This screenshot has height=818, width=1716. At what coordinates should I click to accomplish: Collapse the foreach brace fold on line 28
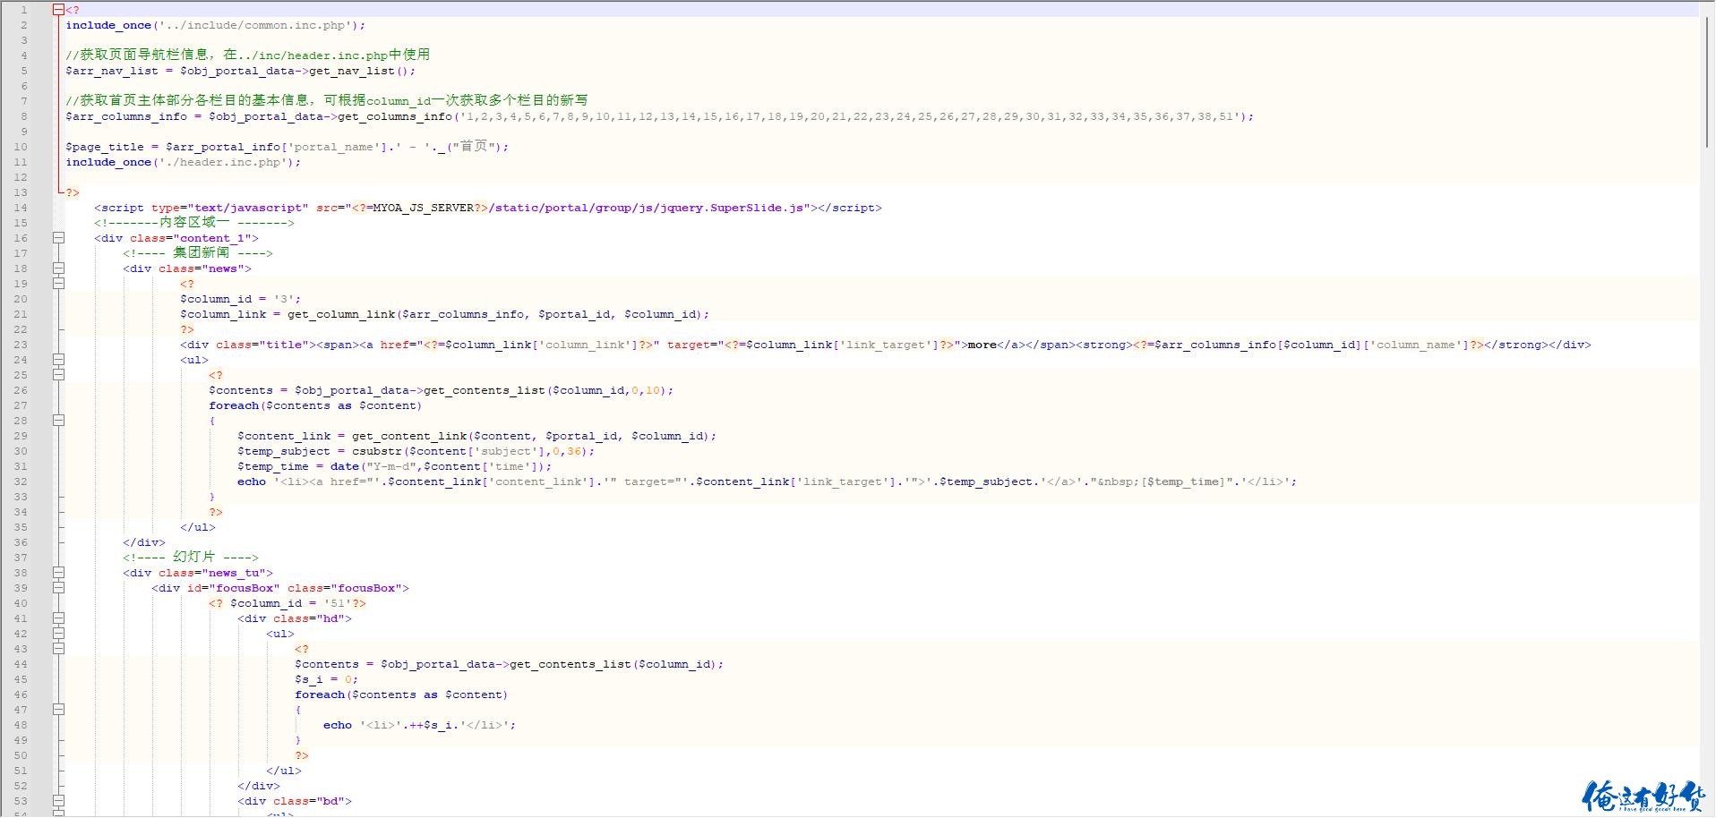coord(58,421)
